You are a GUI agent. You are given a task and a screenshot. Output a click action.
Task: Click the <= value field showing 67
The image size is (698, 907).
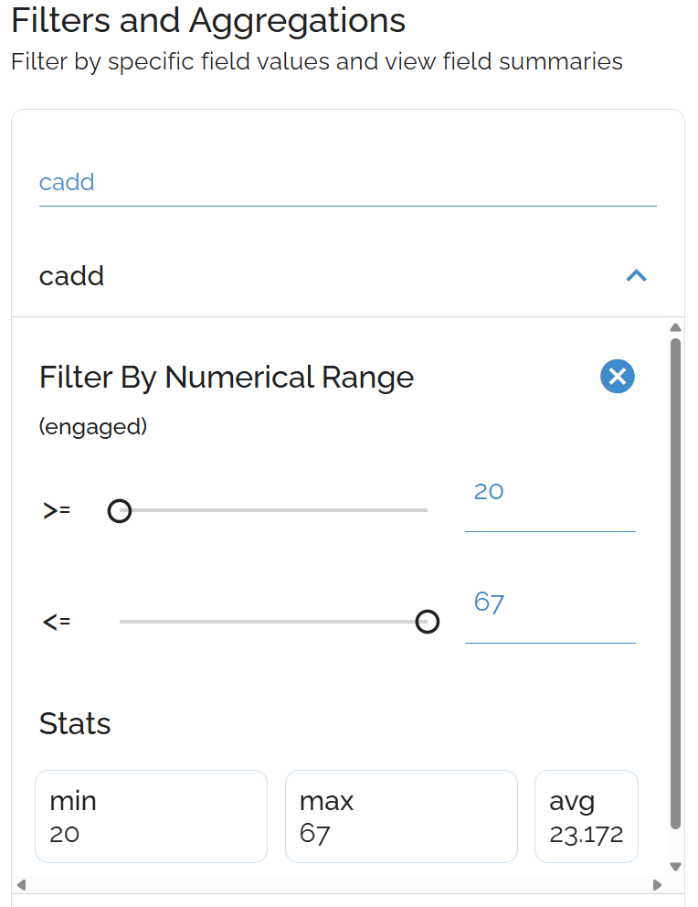click(549, 604)
